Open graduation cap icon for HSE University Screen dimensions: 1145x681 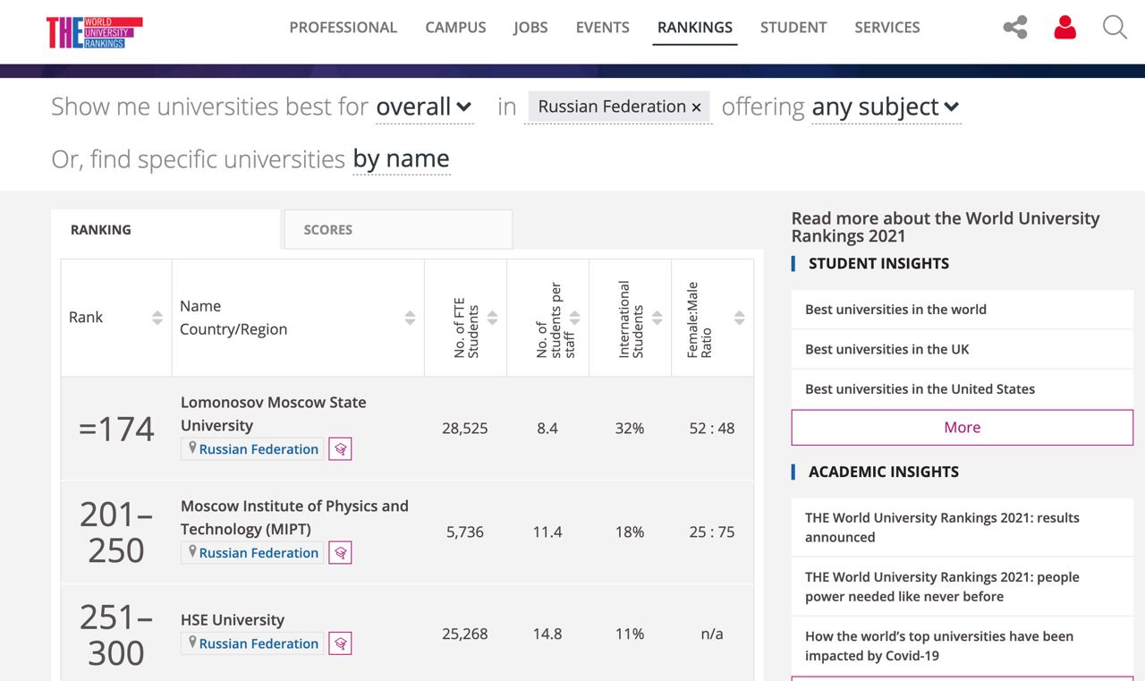[x=340, y=643]
